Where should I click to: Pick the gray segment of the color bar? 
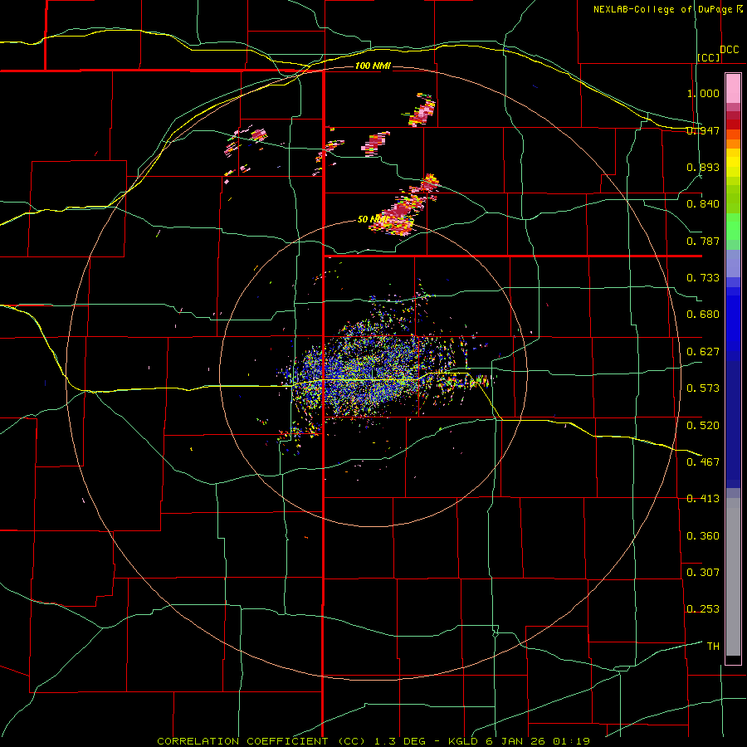(733, 577)
